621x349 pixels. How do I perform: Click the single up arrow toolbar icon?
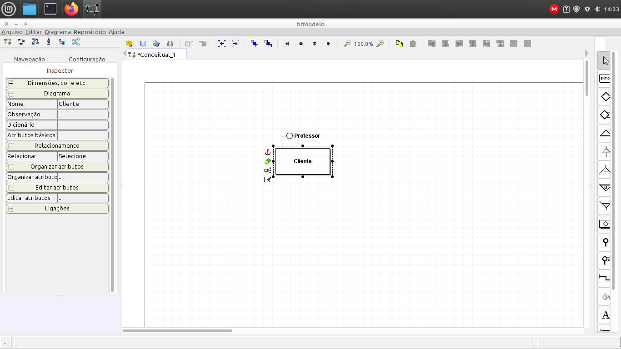click(x=301, y=44)
